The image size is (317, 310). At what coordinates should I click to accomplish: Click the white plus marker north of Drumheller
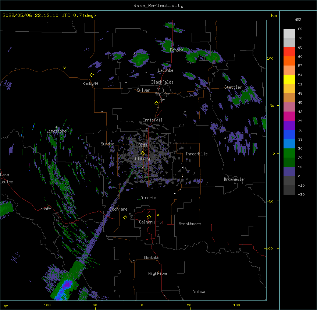pyautogui.click(x=225, y=138)
